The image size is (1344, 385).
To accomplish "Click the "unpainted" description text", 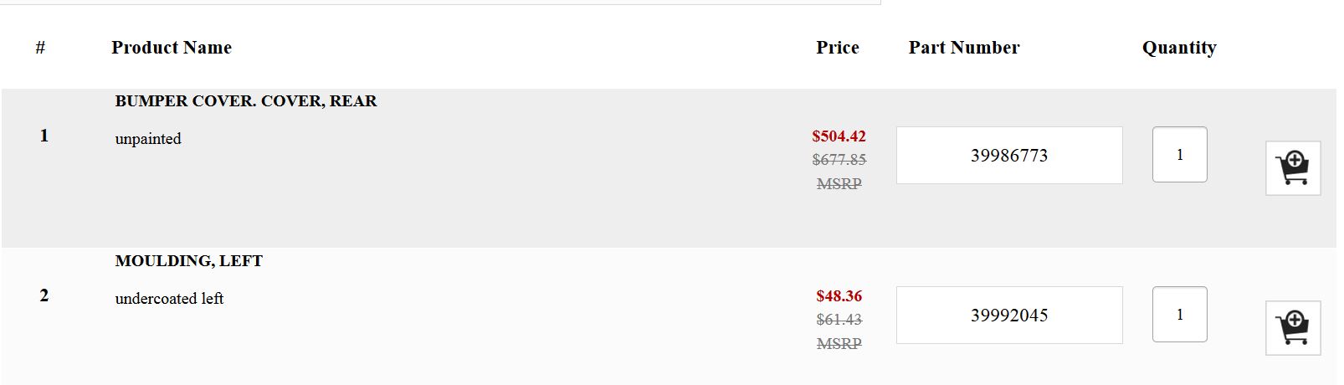I will [x=148, y=139].
